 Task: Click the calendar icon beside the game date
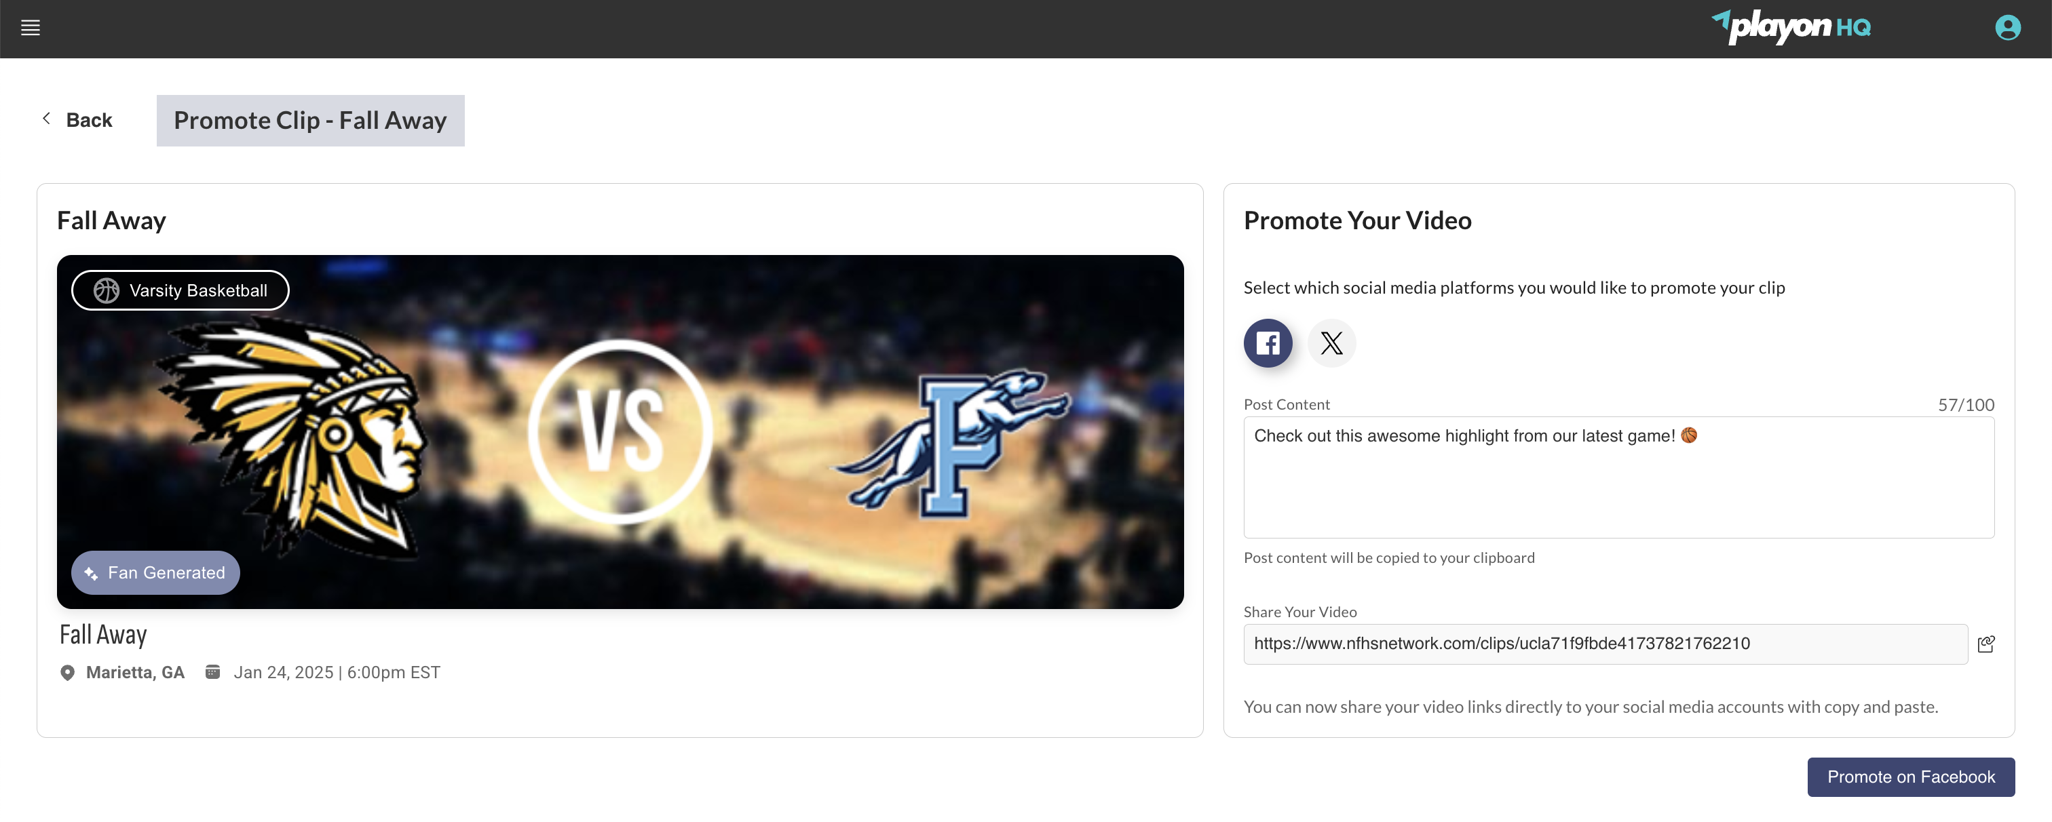[x=212, y=672]
